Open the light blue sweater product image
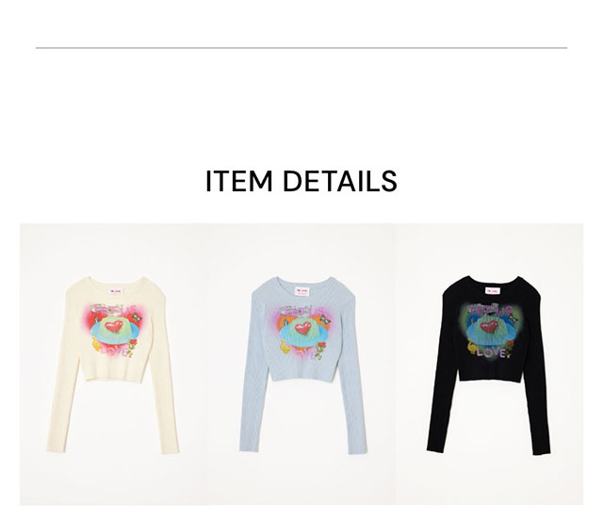The image size is (603, 521). pos(302,365)
